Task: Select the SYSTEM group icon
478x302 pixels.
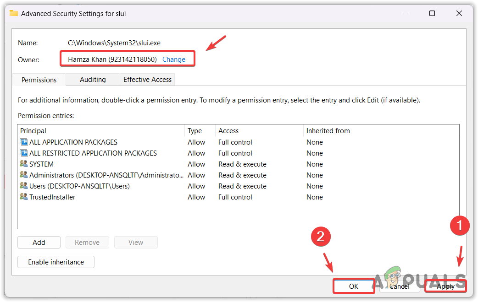Action: [x=23, y=164]
